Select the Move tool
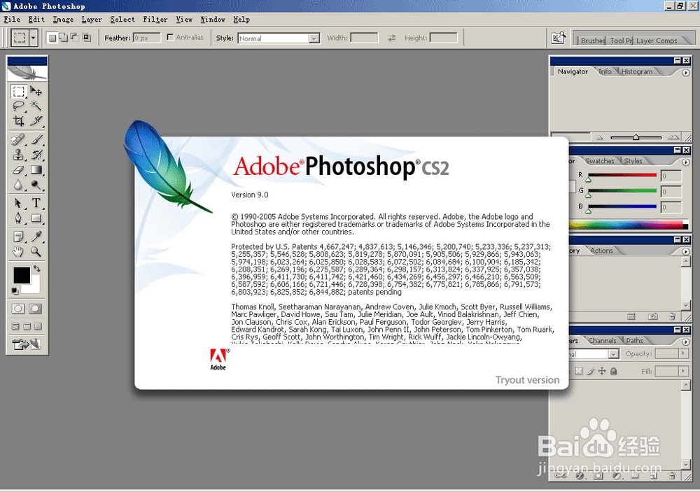The height and width of the screenshot is (492, 700). (36, 92)
